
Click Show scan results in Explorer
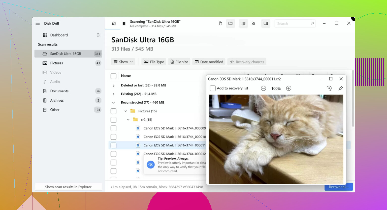pyautogui.click(x=68, y=187)
